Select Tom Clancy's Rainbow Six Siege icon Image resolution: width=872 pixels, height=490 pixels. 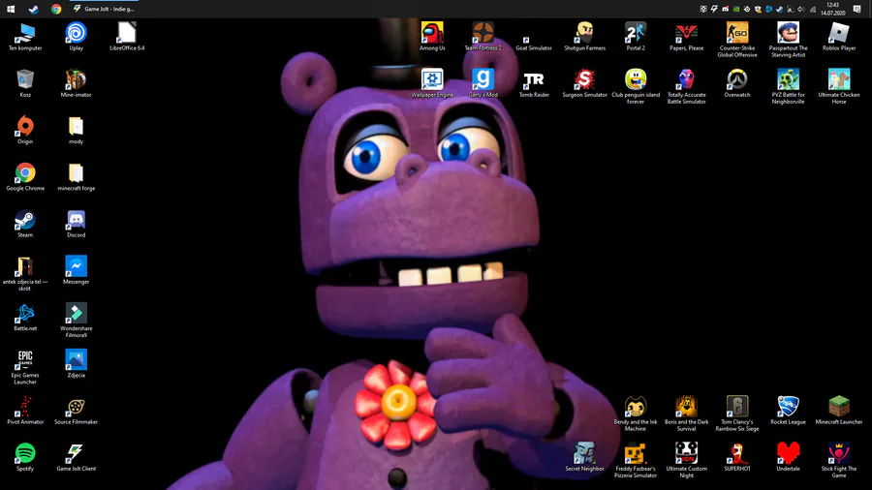point(737,413)
